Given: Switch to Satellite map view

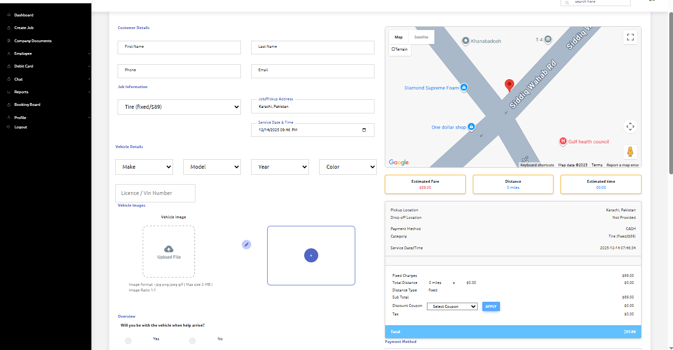Looking at the screenshot, I should point(421,37).
